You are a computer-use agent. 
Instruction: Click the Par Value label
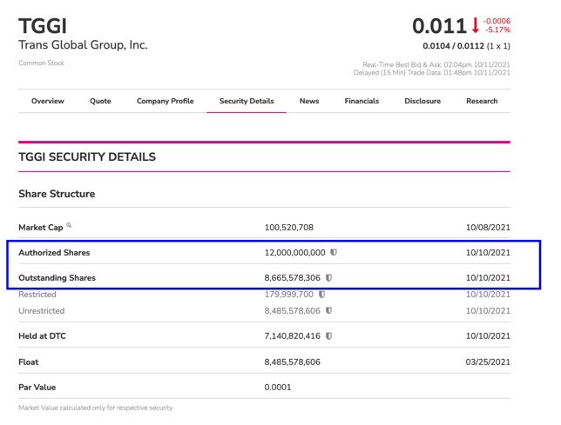pyautogui.click(x=37, y=387)
